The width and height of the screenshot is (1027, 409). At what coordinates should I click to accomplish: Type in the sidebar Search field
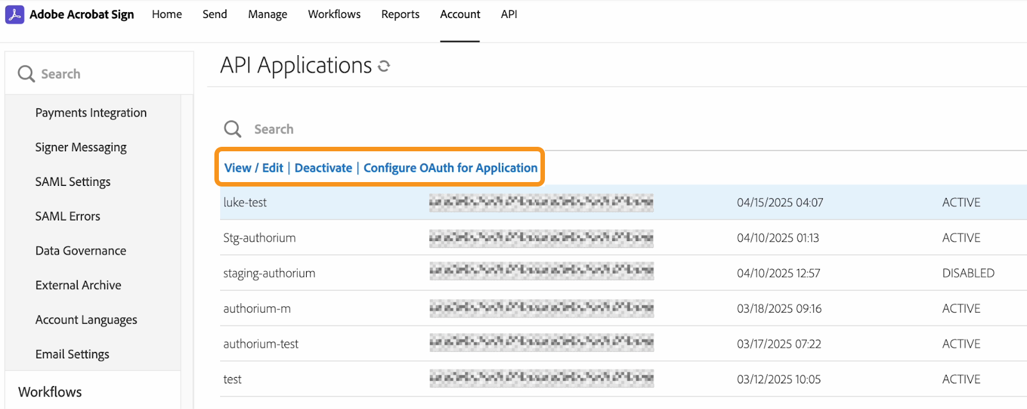(103, 74)
